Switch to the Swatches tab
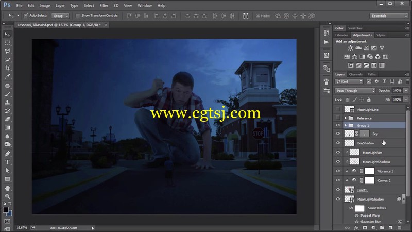Image resolution: width=412 pixels, height=232 pixels. pyautogui.click(x=355, y=28)
